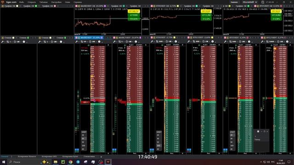Open the Статистика bottom tab

[x=89, y=156]
